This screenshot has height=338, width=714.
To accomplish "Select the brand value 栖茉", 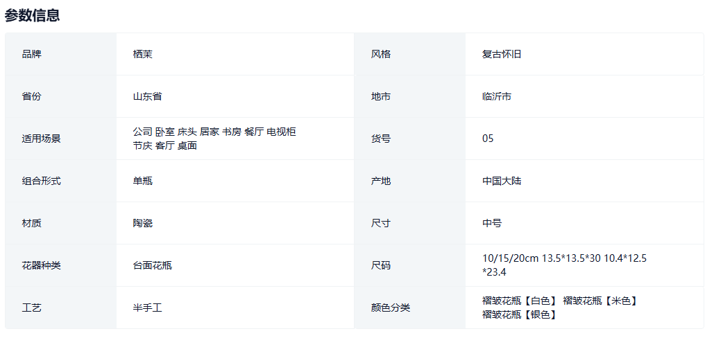I will click(x=142, y=54).
